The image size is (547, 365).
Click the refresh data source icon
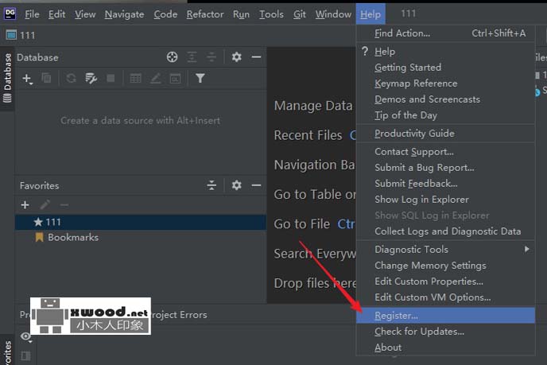(x=72, y=78)
